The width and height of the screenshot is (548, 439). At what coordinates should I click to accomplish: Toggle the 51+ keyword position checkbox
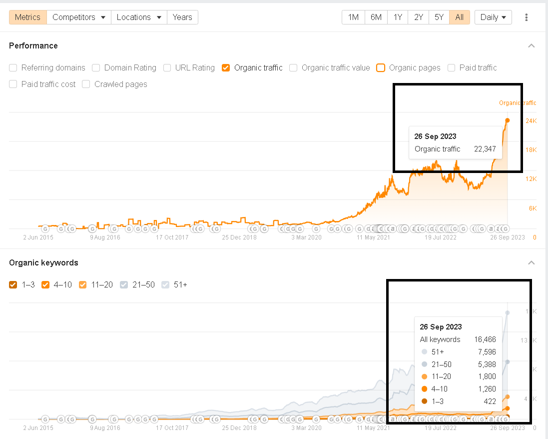click(x=165, y=285)
